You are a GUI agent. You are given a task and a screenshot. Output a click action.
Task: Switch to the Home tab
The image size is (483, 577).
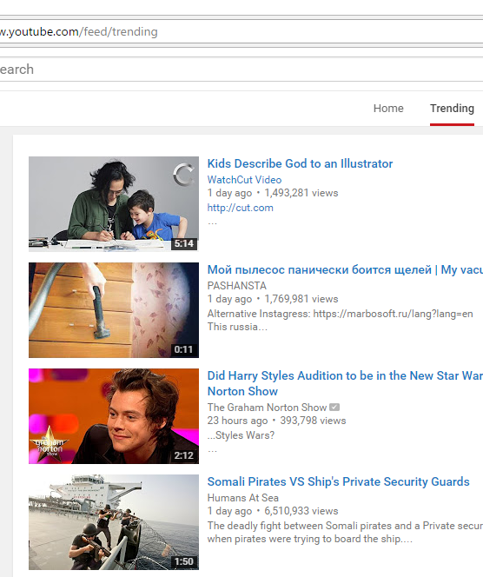(388, 108)
